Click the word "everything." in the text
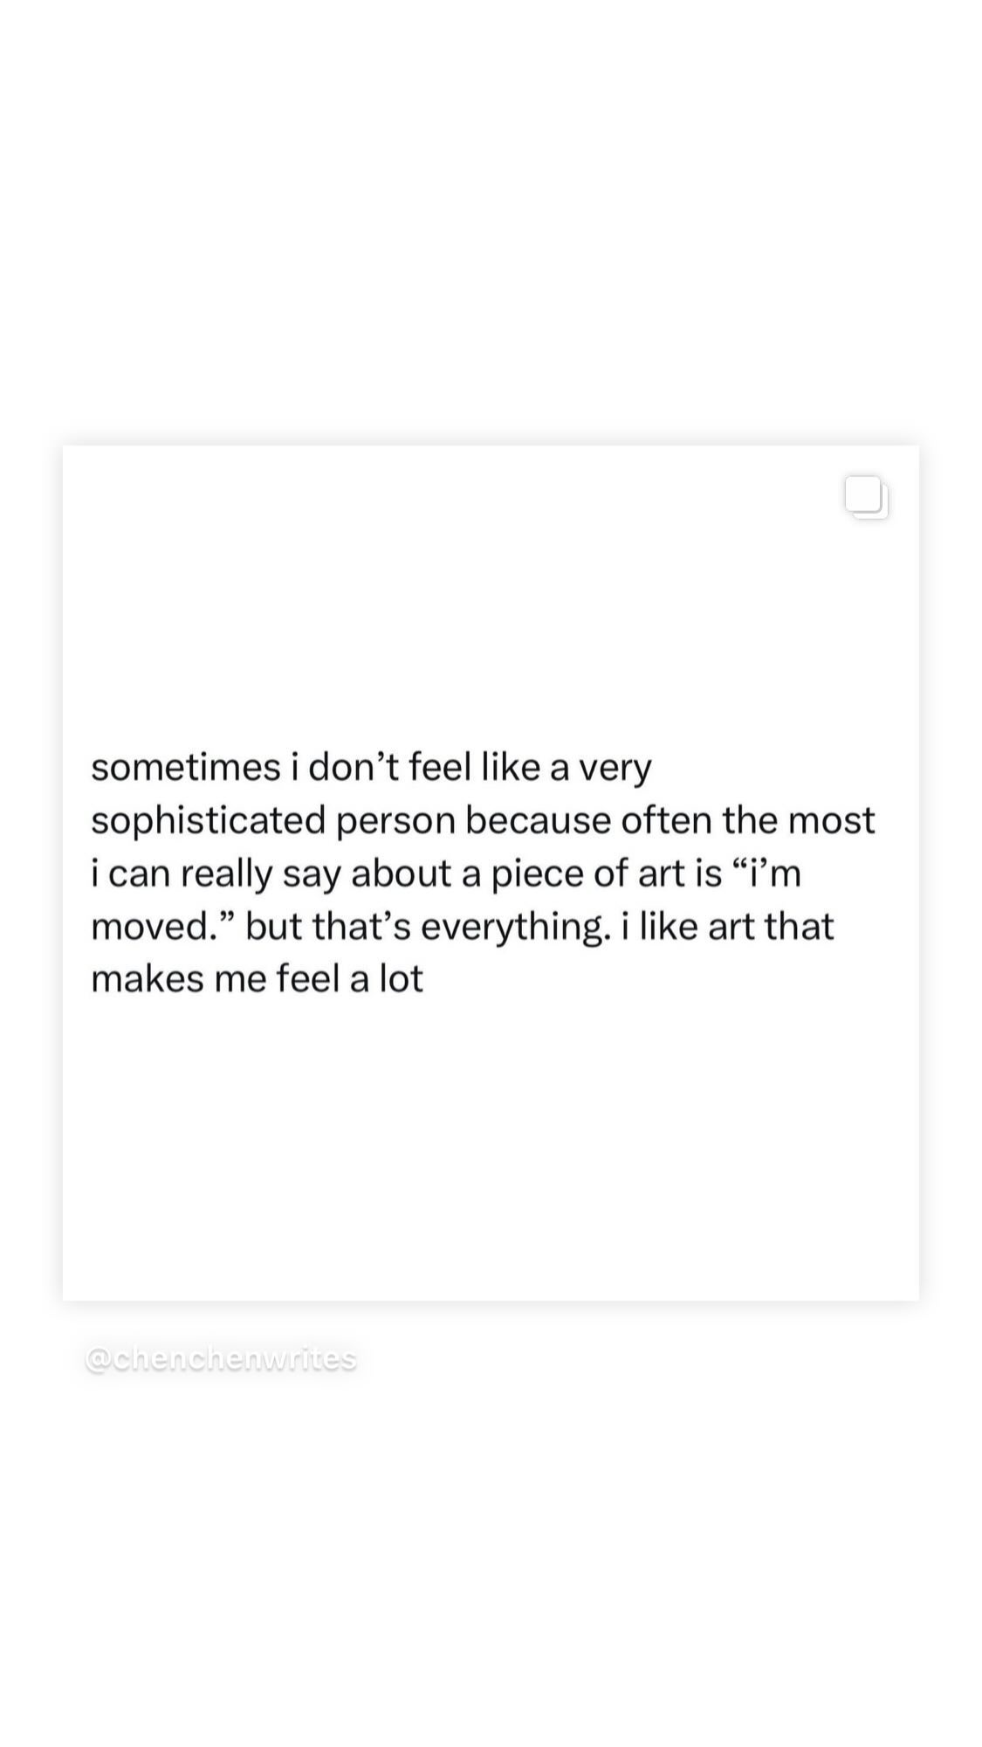This screenshot has height=1747, width=982. pos(516,927)
